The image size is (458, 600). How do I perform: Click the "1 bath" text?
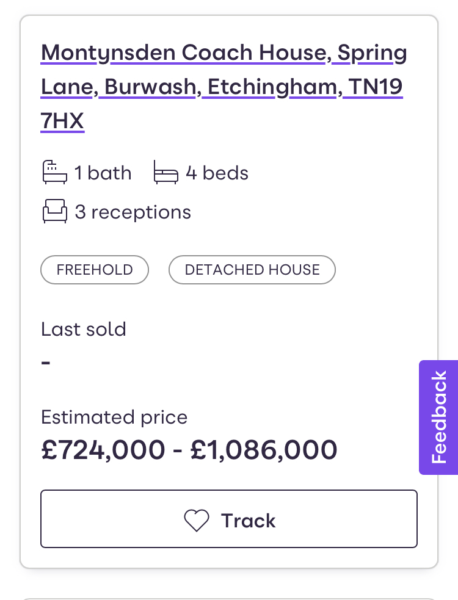(103, 173)
